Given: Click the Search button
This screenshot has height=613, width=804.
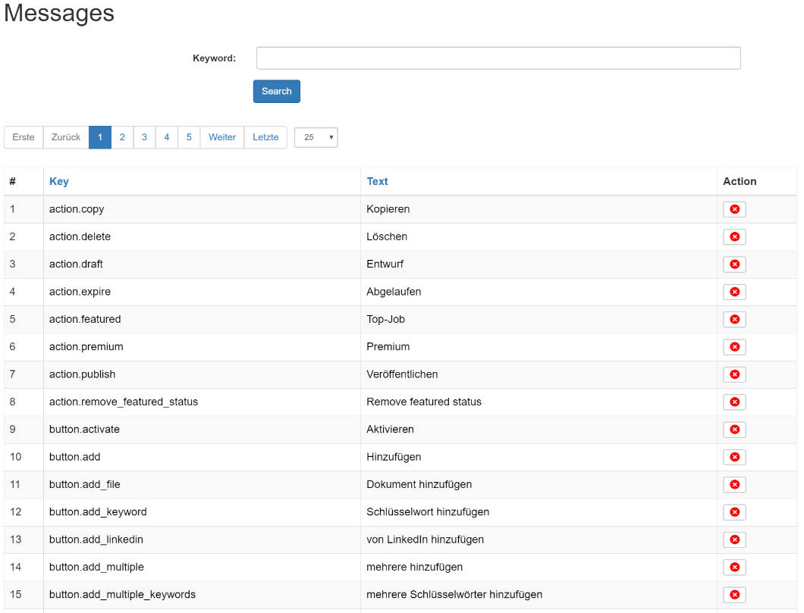Looking at the screenshot, I should [x=276, y=91].
